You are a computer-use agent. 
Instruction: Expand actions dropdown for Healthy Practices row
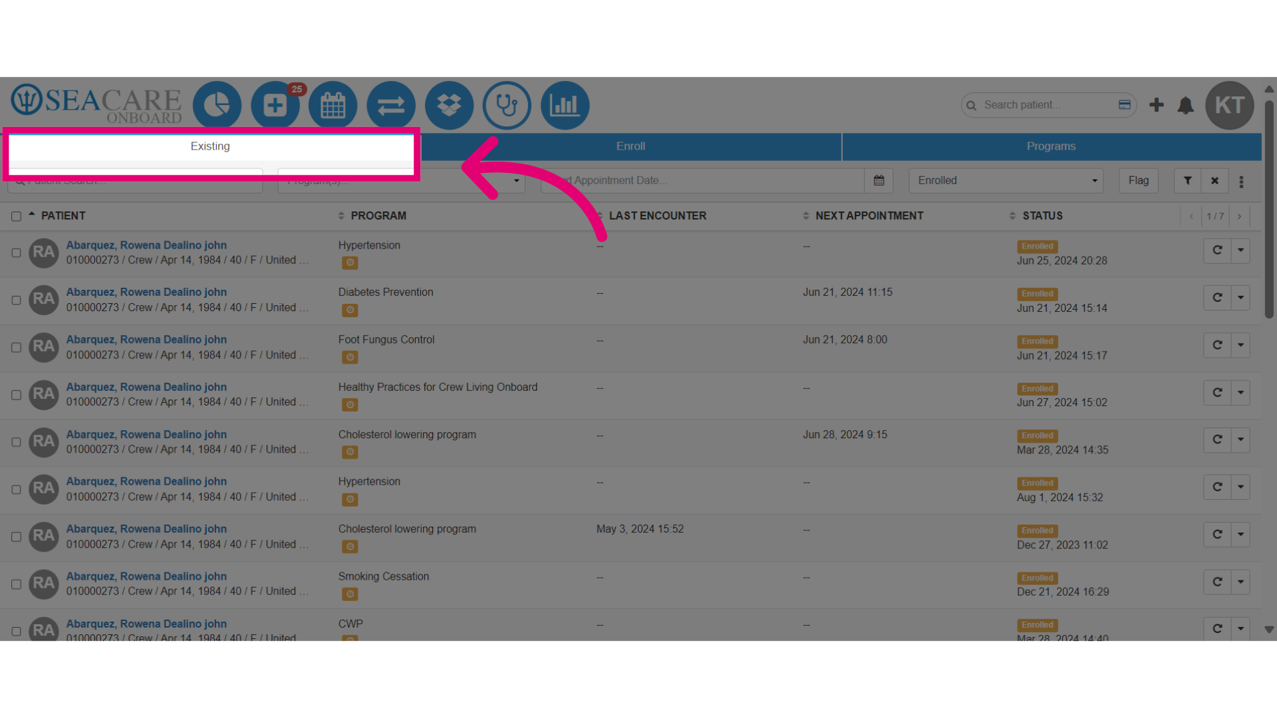click(1240, 393)
